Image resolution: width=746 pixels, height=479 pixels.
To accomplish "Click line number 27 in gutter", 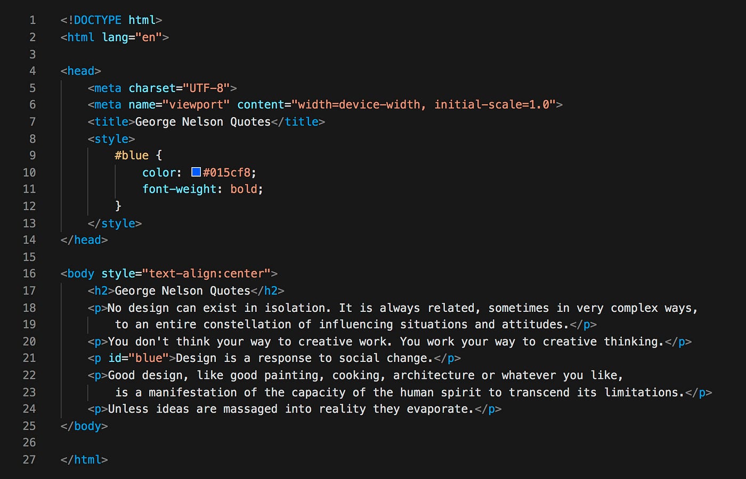I will 29,460.
